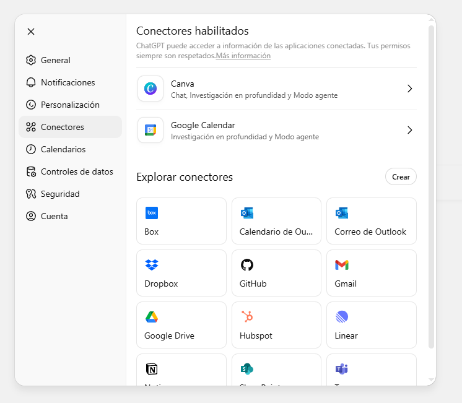Choose the Gmail connector icon
The height and width of the screenshot is (403, 462).
coord(342,265)
